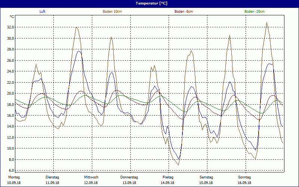Click the '16,0' y-axis value
299x187 pixels.
pyautogui.click(x=10, y=116)
